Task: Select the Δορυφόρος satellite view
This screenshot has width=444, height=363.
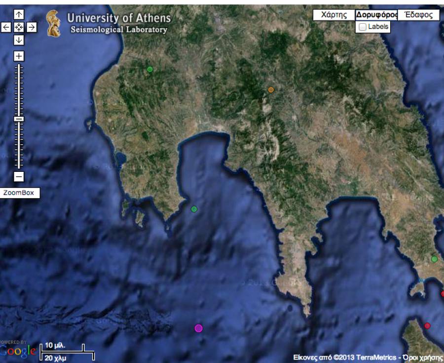Action: (x=376, y=15)
